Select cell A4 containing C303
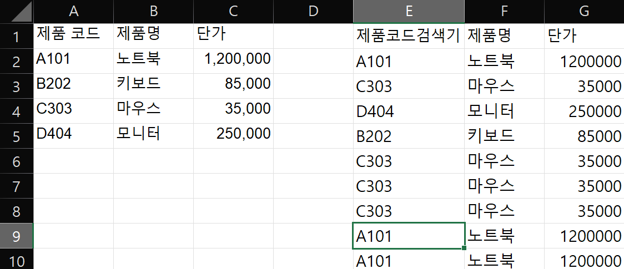Viewport: 624px width, 269px height. 74,111
